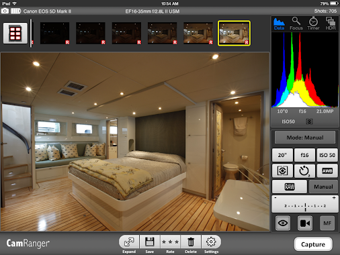Open the f16 aperture dropdown
The height and width of the screenshot is (255, 340).
[304, 155]
